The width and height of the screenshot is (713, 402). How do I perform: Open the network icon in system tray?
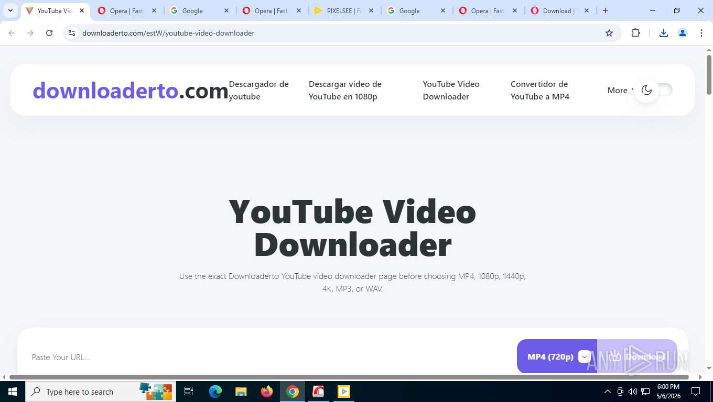pos(645,392)
